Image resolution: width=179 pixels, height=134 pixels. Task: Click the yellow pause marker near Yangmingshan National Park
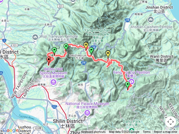pos(86,46)
